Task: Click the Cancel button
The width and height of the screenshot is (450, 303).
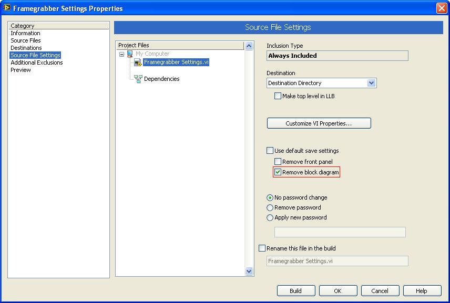Action: click(380, 291)
